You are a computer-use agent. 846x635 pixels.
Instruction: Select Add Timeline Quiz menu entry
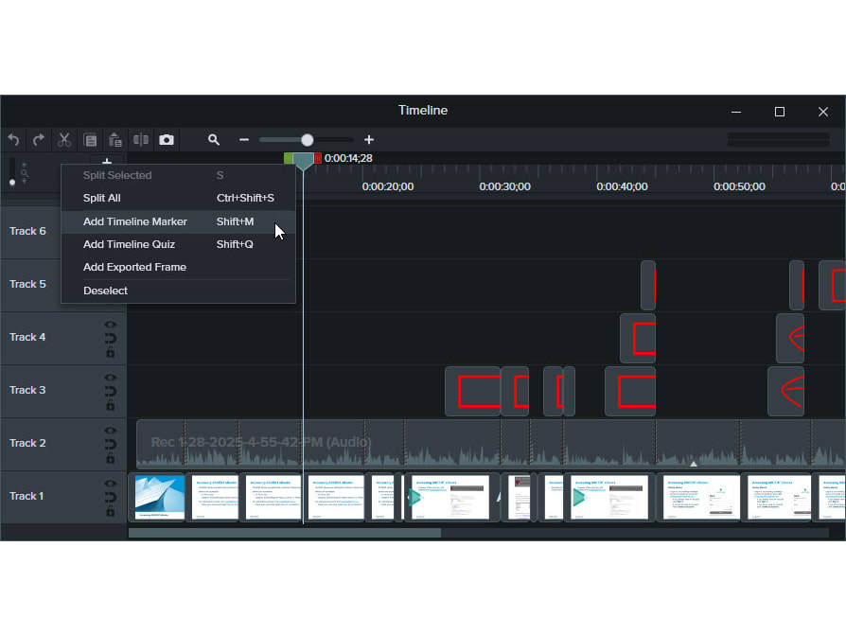coord(178,244)
